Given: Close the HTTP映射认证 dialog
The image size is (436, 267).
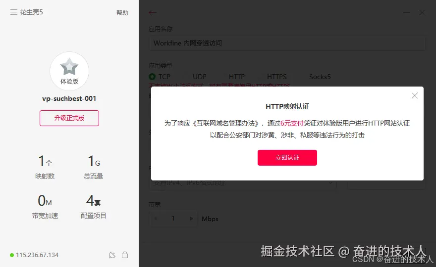Looking at the screenshot, I should (x=415, y=95).
